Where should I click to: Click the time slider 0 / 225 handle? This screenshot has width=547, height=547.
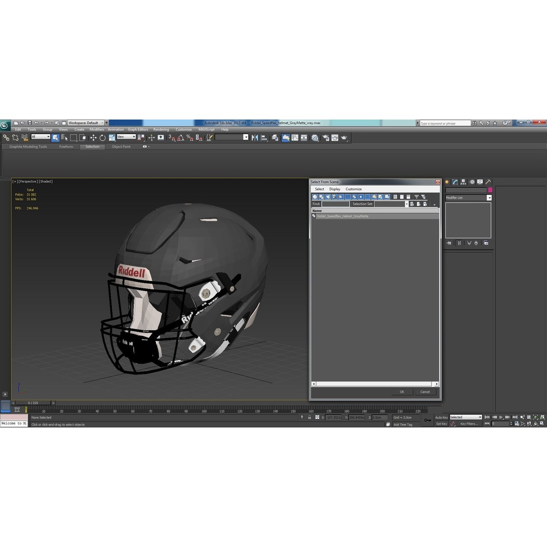33,403
